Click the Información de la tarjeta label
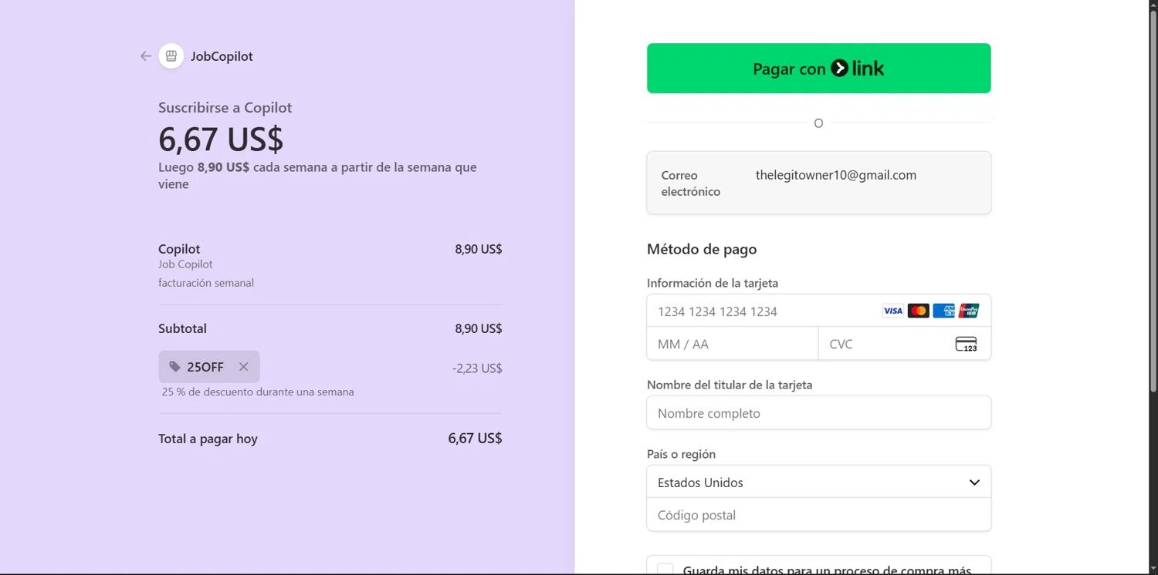 point(713,283)
